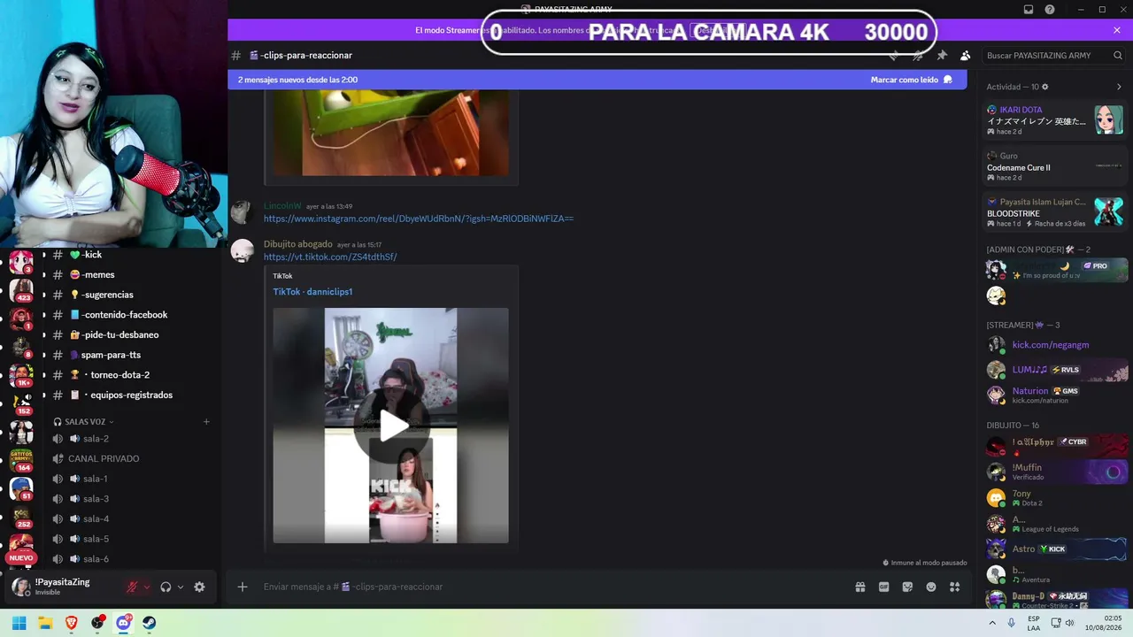Image resolution: width=1133 pixels, height=637 pixels.
Task: Join the sala-5 voice channel
Action: point(133,539)
